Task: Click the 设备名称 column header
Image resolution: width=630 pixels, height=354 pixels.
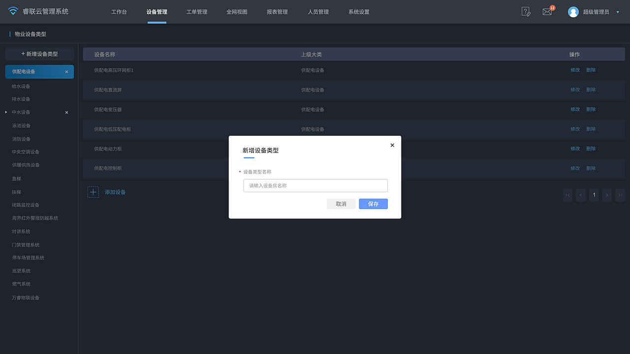Action: point(104,55)
